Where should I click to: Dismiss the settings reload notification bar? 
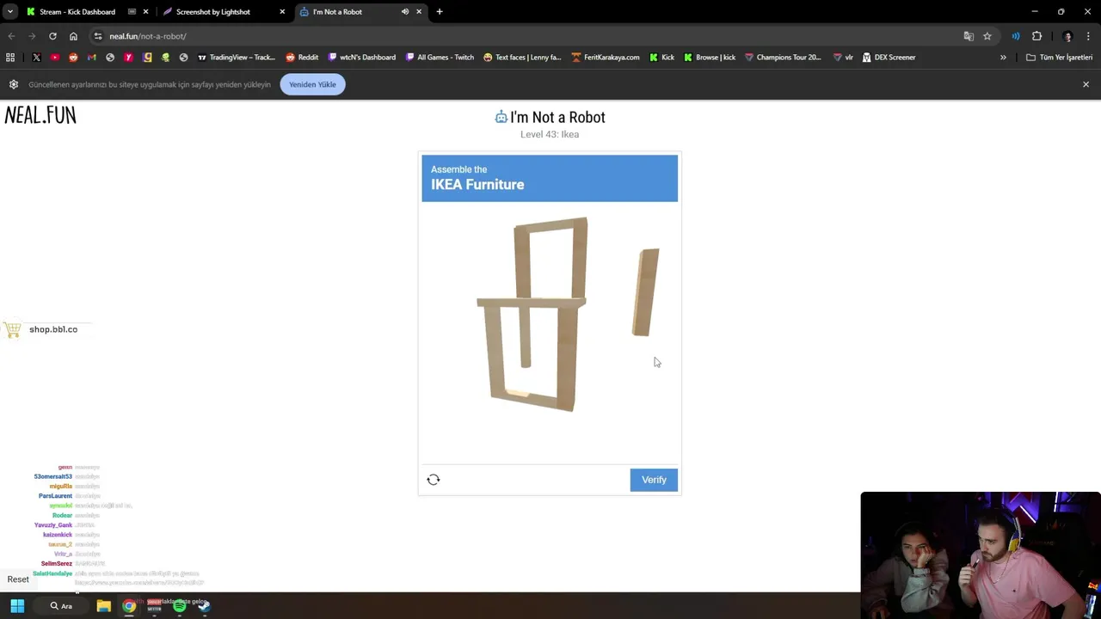(1086, 84)
